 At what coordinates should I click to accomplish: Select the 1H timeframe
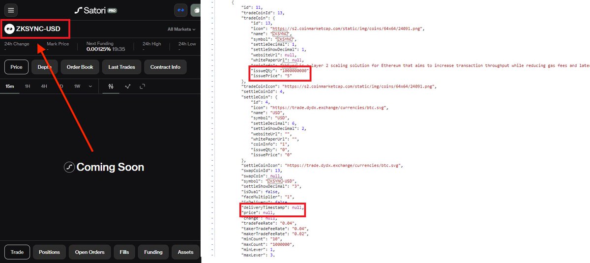28,86
